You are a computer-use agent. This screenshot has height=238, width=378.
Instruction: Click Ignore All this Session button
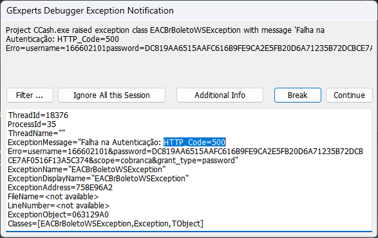111,95
